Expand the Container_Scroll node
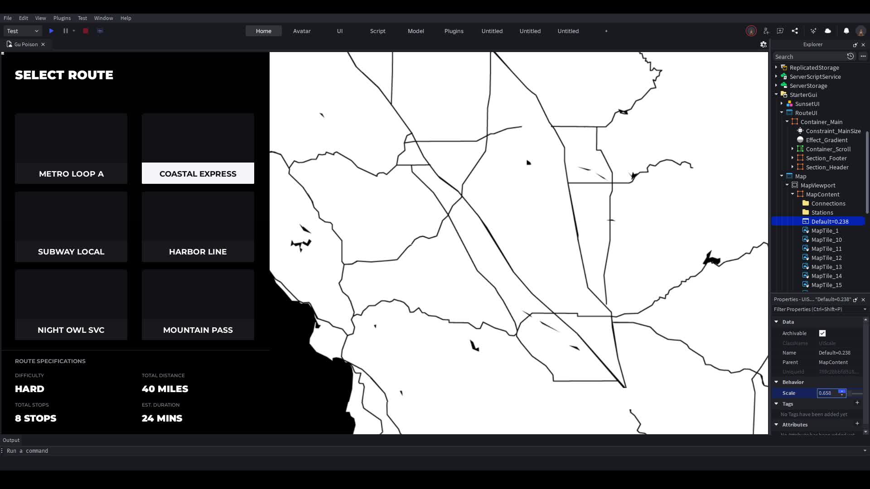This screenshot has height=489, width=870. (x=793, y=149)
